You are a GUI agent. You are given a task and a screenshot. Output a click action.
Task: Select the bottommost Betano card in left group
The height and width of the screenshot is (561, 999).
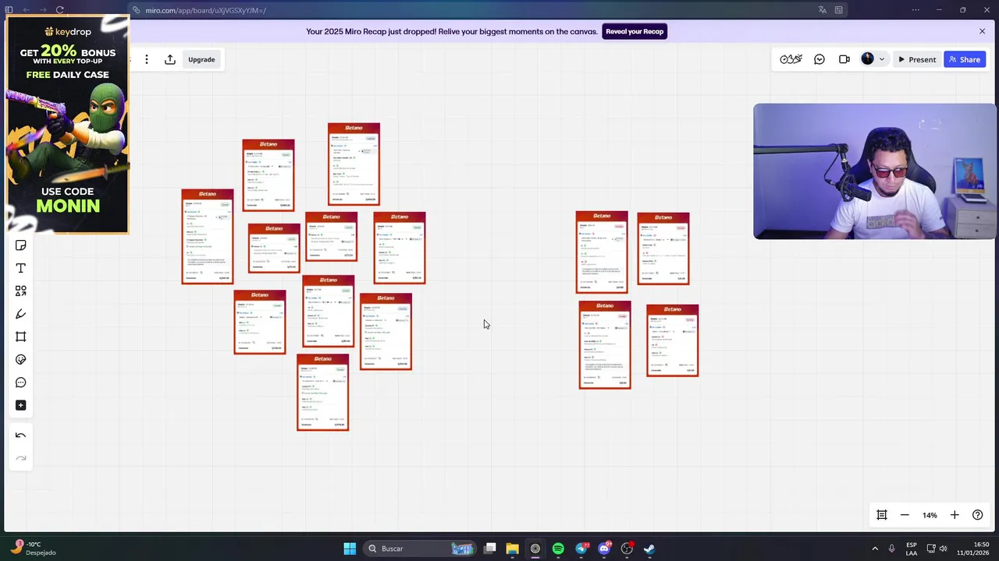point(323,392)
